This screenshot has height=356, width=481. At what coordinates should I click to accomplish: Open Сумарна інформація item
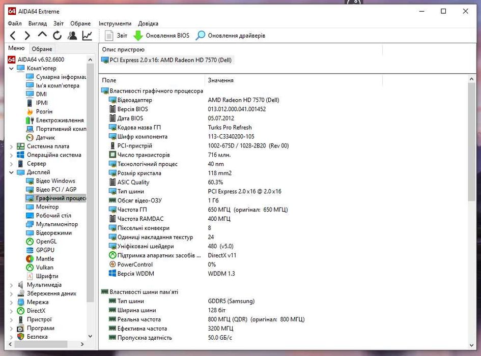56,77
